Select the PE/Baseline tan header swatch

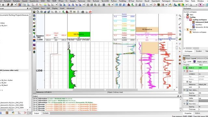pyautogui.click(x=147, y=30)
